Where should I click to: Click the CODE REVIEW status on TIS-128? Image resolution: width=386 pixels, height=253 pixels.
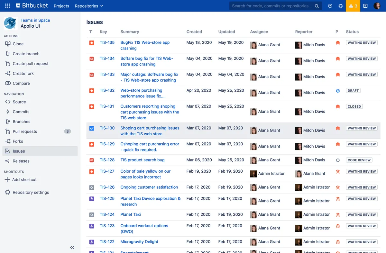coord(359,160)
